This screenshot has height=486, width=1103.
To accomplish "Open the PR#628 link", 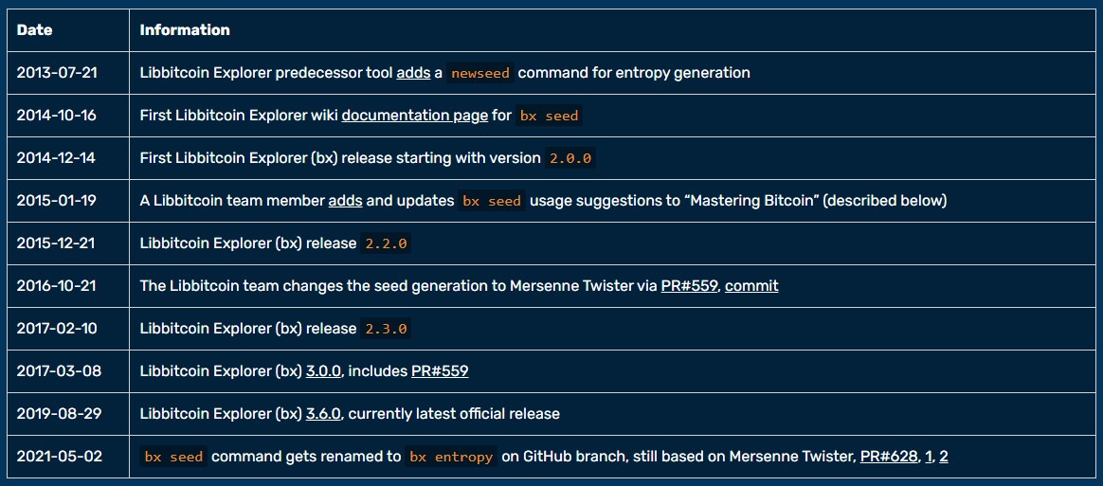I will pos(889,457).
